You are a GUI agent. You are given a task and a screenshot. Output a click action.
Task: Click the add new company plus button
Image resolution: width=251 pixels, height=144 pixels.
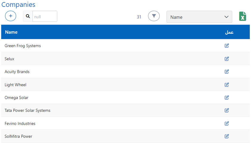pyautogui.click(x=10, y=16)
